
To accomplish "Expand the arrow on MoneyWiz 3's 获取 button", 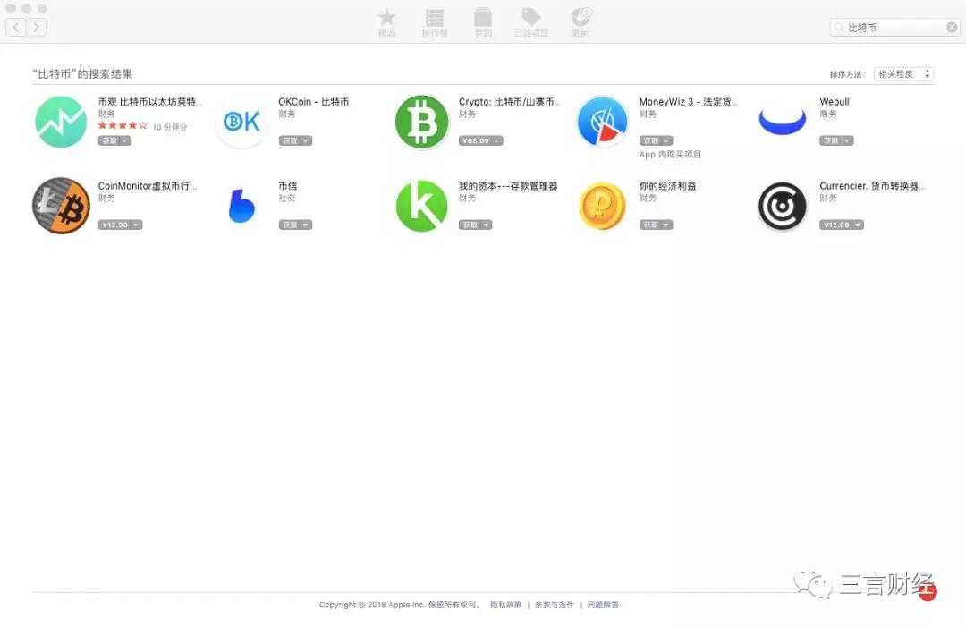I will (x=666, y=141).
